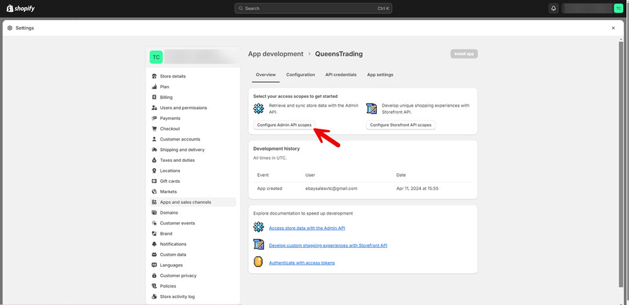Open the App settings tab

click(380, 75)
